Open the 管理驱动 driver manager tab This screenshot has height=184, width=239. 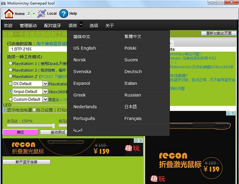click(28, 25)
